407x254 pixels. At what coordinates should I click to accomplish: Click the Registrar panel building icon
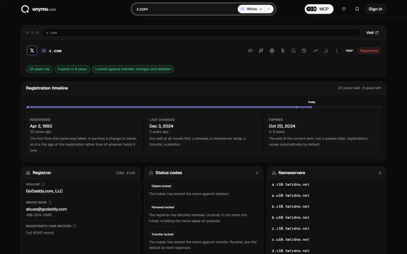[28, 173]
